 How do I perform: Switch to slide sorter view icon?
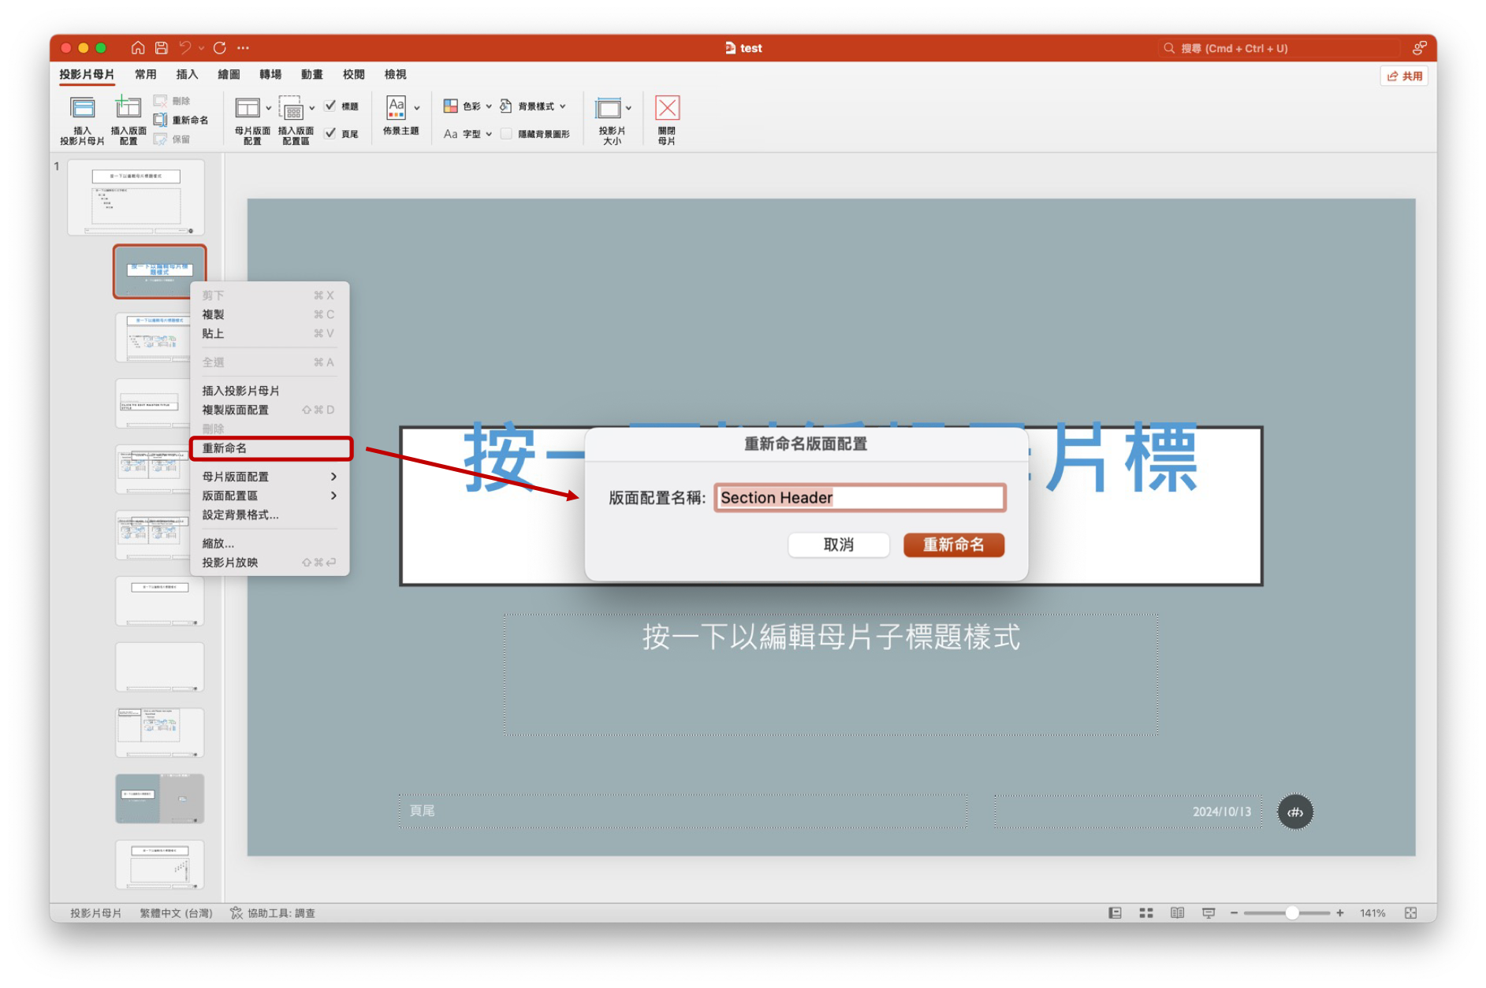point(1146,913)
